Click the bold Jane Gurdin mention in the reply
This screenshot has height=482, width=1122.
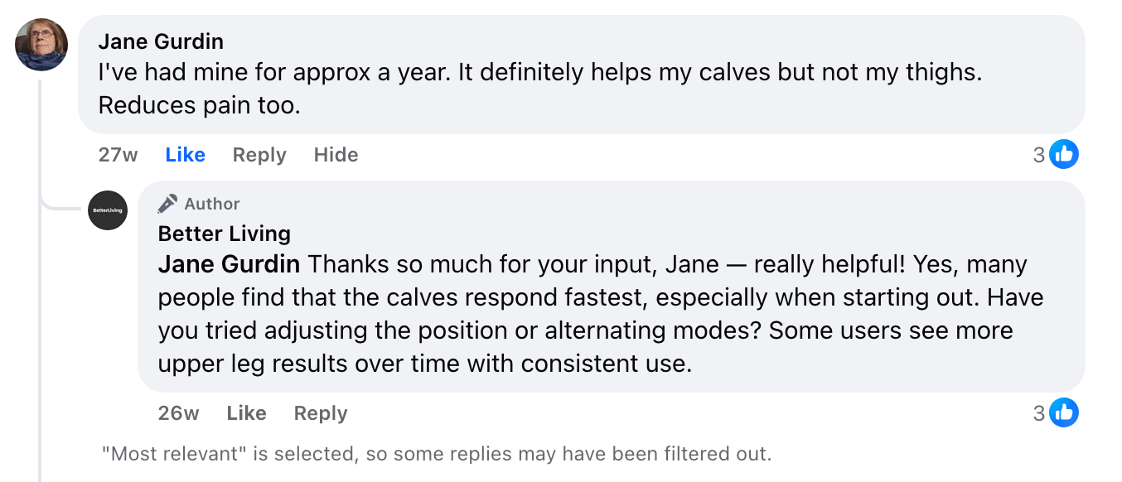(229, 265)
